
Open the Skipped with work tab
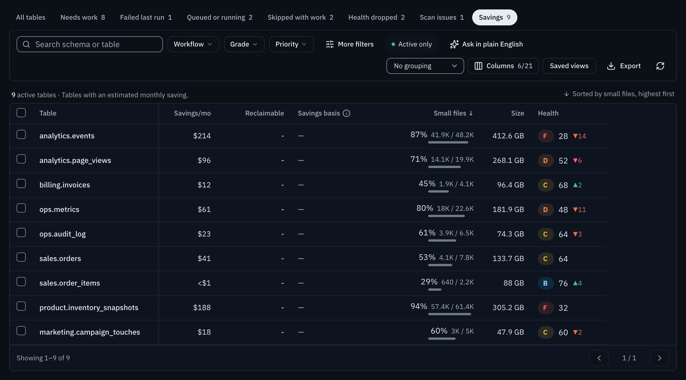(x=300, y=17)
